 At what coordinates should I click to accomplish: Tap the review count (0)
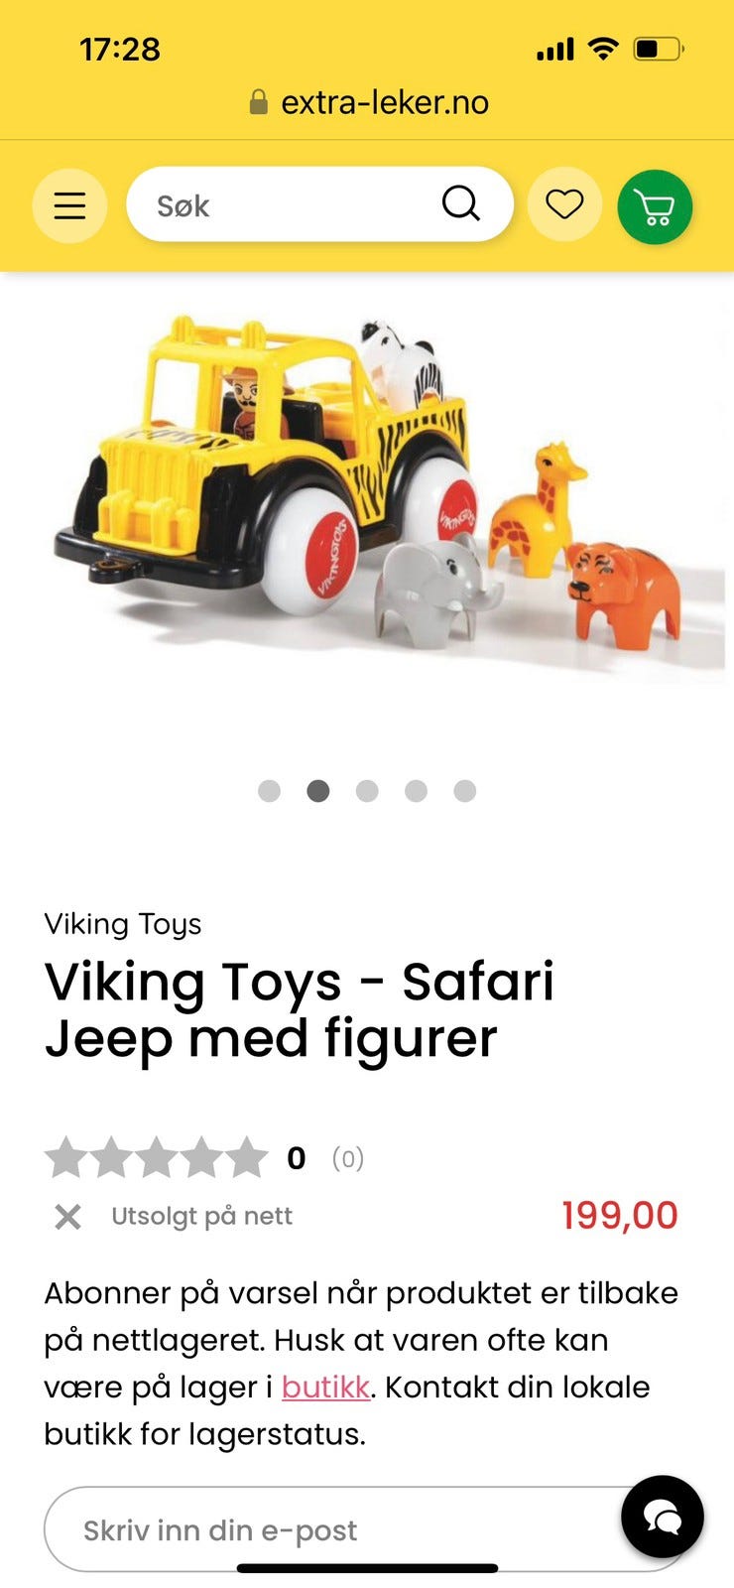click(x=348, y=1158)
